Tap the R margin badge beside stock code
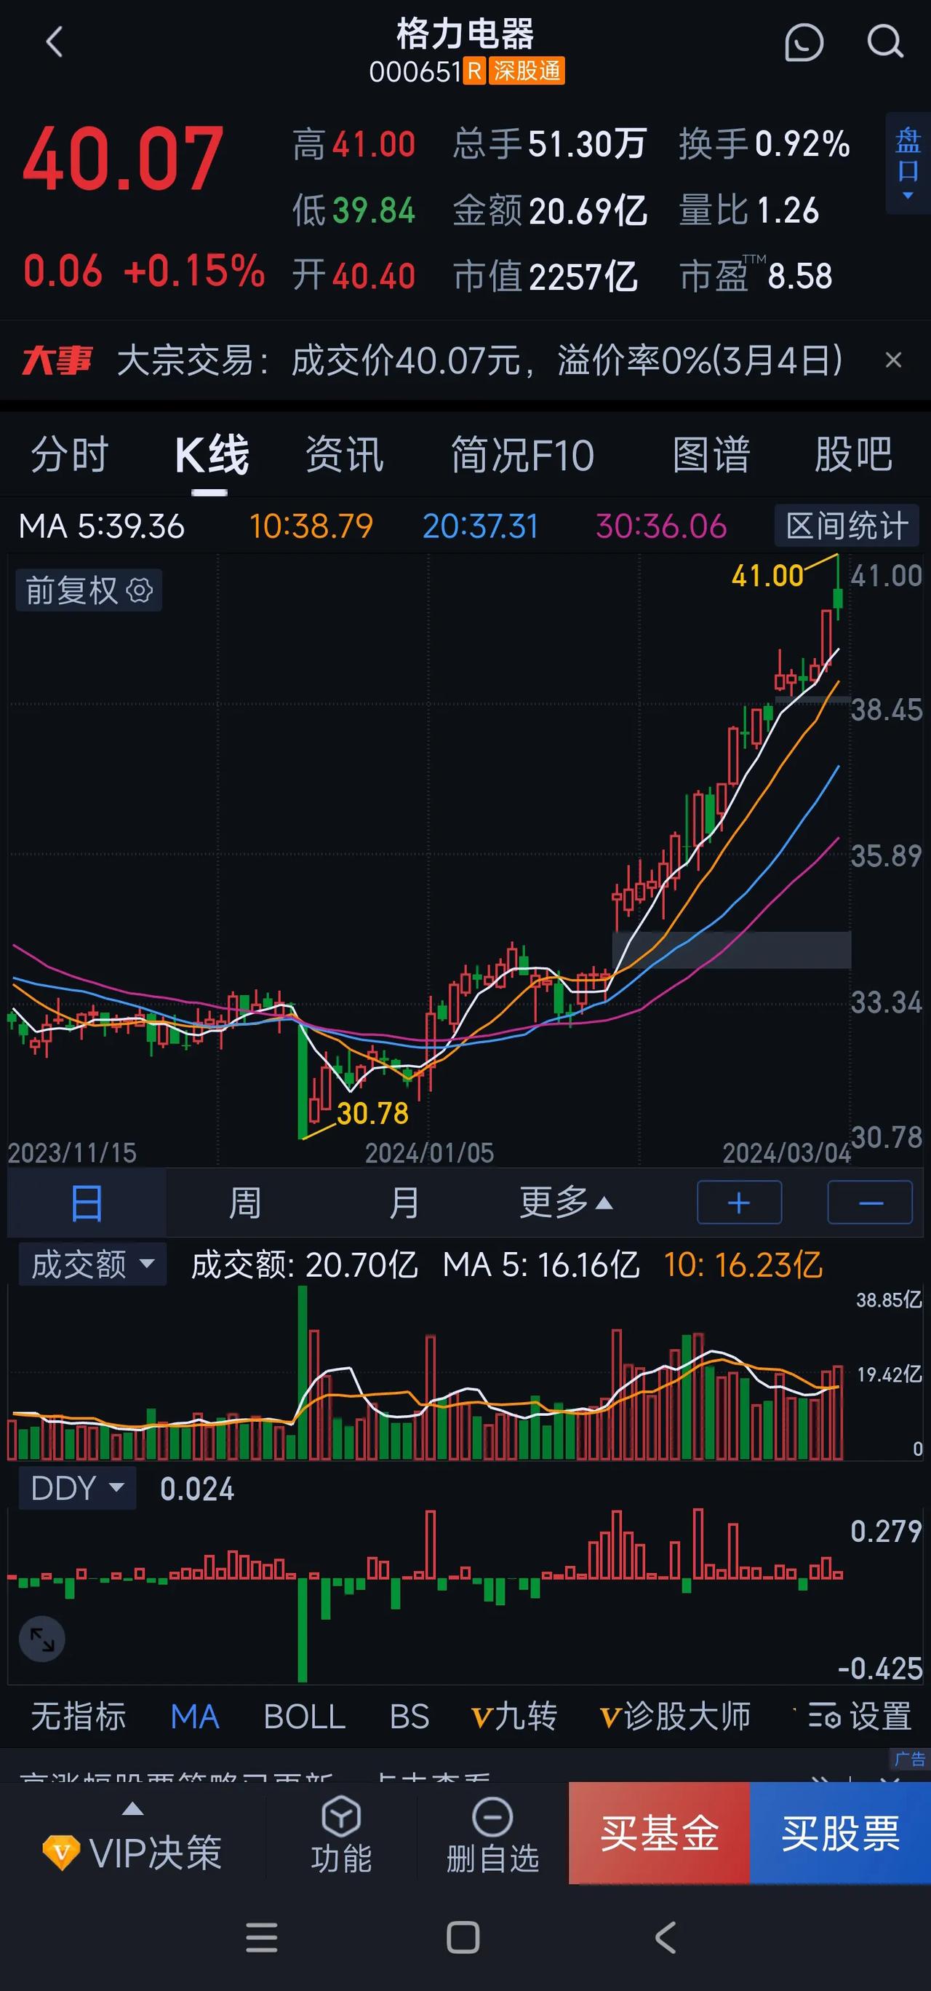Screen dimensions: 931x1991 pos(474,71)
